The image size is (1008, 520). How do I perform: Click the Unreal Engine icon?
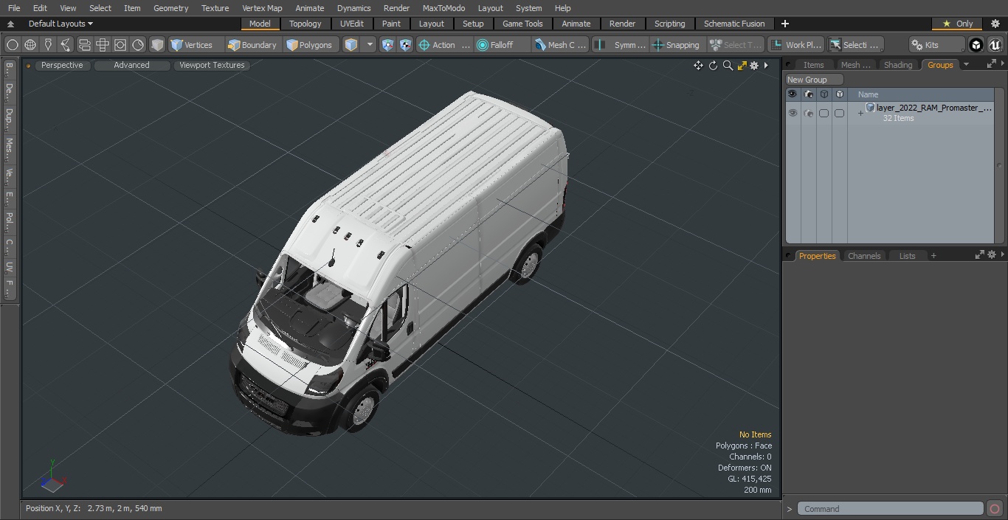pyautogui.click(x=995, y=45)
